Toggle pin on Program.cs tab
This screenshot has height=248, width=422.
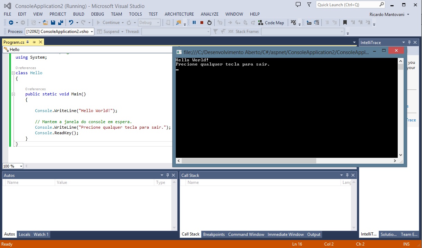(x=34, y=42)
